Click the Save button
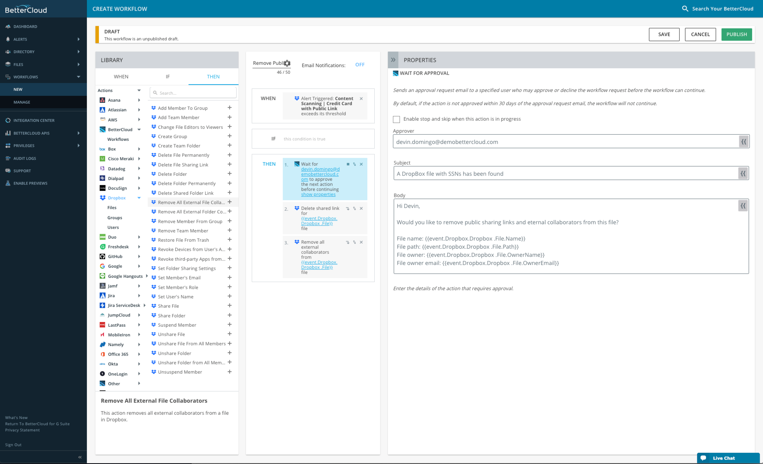This screenshot has width=763, height=464. pyautogui.click(x=664, y=35)
